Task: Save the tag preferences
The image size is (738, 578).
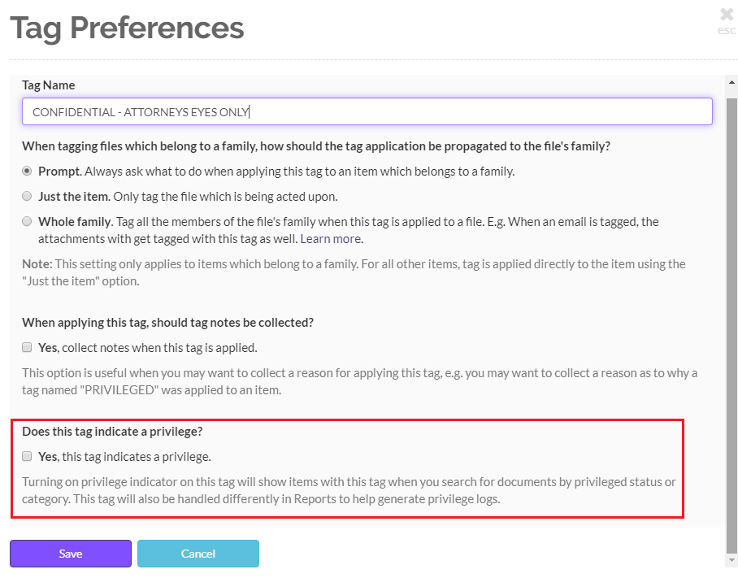Action: (70, 554)
